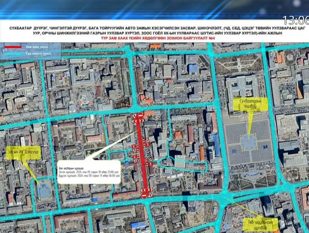Click the red closed road segment
This screenshot has height=233, width=309.
point(144,155)
